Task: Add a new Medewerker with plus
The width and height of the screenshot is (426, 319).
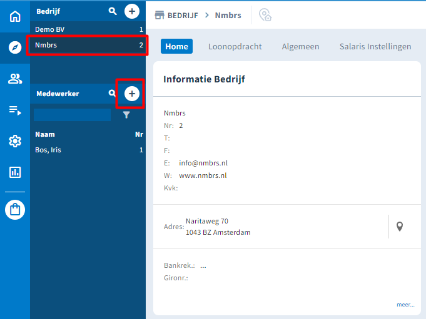Action: tap(132, 94)
